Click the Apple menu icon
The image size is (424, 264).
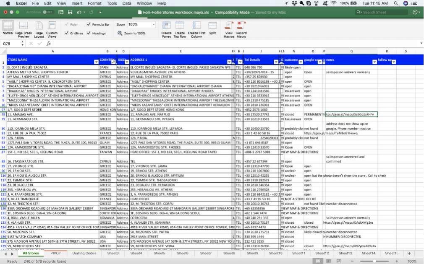[x=8, y=3]
